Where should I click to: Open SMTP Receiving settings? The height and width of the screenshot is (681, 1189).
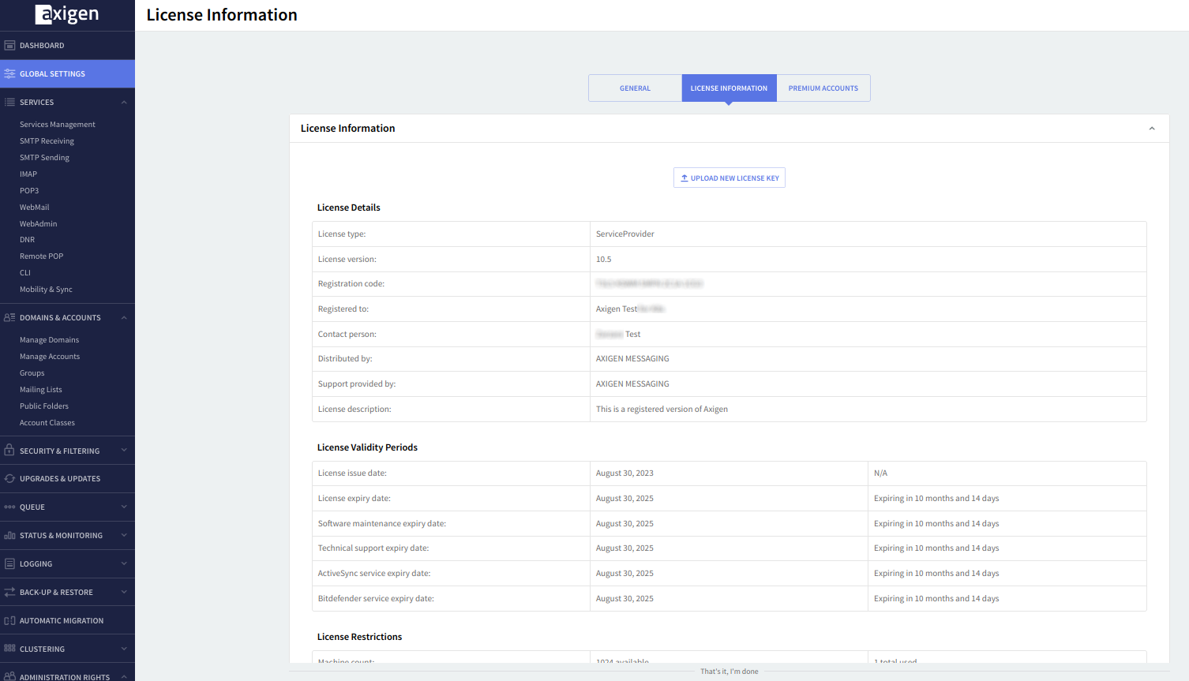pos(47,141)
